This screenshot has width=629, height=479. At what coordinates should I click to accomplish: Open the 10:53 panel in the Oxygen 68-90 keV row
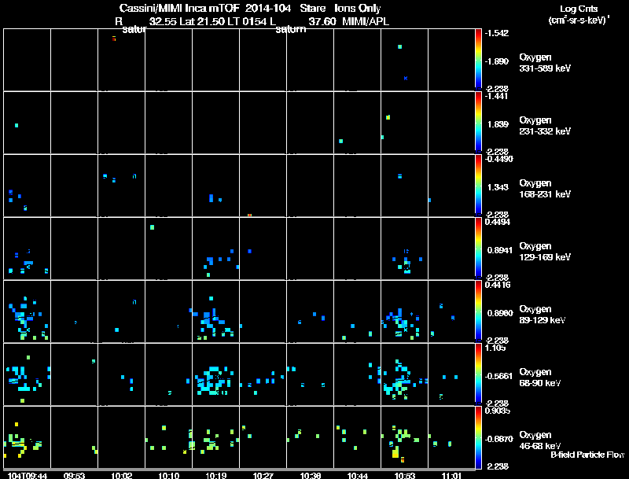tap(404, 374)
